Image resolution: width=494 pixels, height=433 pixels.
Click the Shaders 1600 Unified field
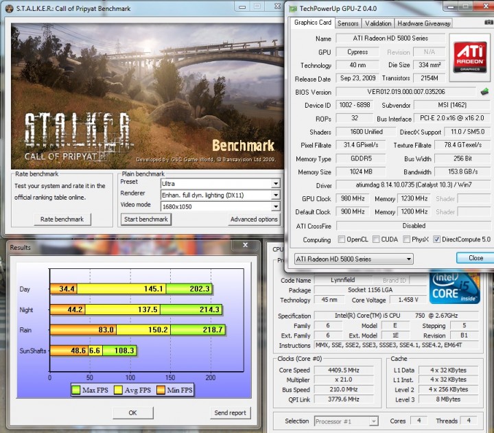click(366, 132)
